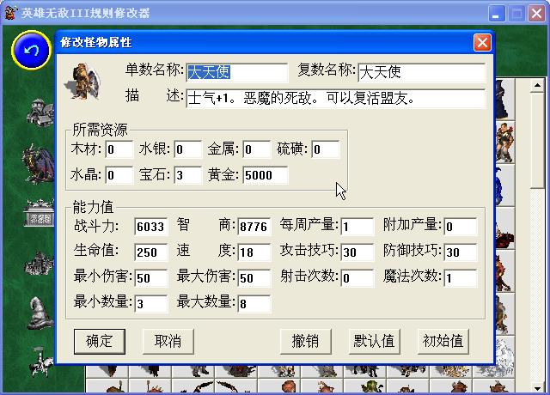Click the 最小数量 minimum quantity field
Viewport: 550px width, 395px height.
coord(151,304)
